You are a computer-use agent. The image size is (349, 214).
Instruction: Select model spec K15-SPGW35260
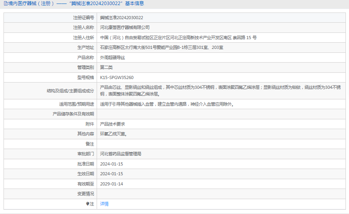point(117,77)
